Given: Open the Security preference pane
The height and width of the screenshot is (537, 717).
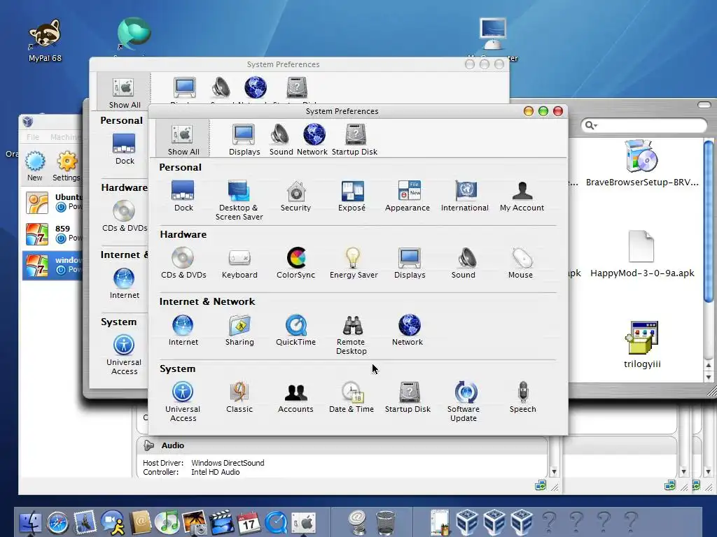Looking at the screenshot, I should click(296, 196).
